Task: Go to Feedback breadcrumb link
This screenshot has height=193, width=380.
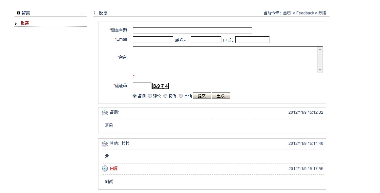Action: (x=305, y=13)
